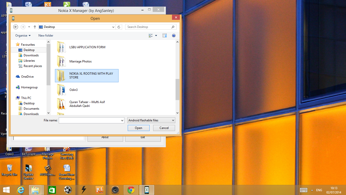
Task: Click into the File name text box
Action: 90,120
